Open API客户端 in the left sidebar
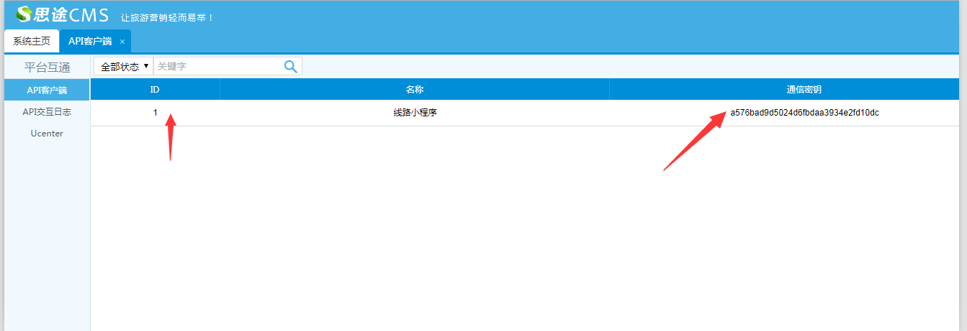This screenshot has height=331, width=967. point(47,90)
